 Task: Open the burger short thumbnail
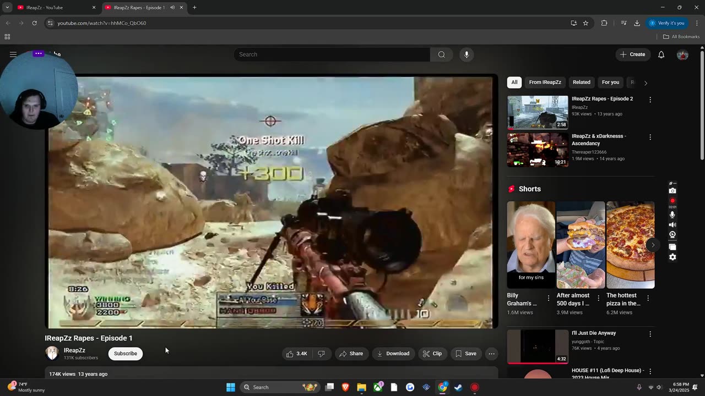pos(581,245)
